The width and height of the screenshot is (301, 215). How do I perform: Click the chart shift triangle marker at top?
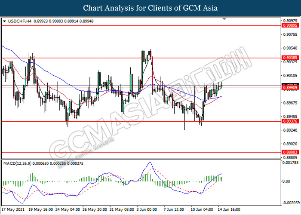(224, 19)
